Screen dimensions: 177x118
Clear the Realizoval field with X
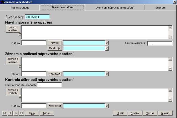pyautogui.click(x=107, y=74)
